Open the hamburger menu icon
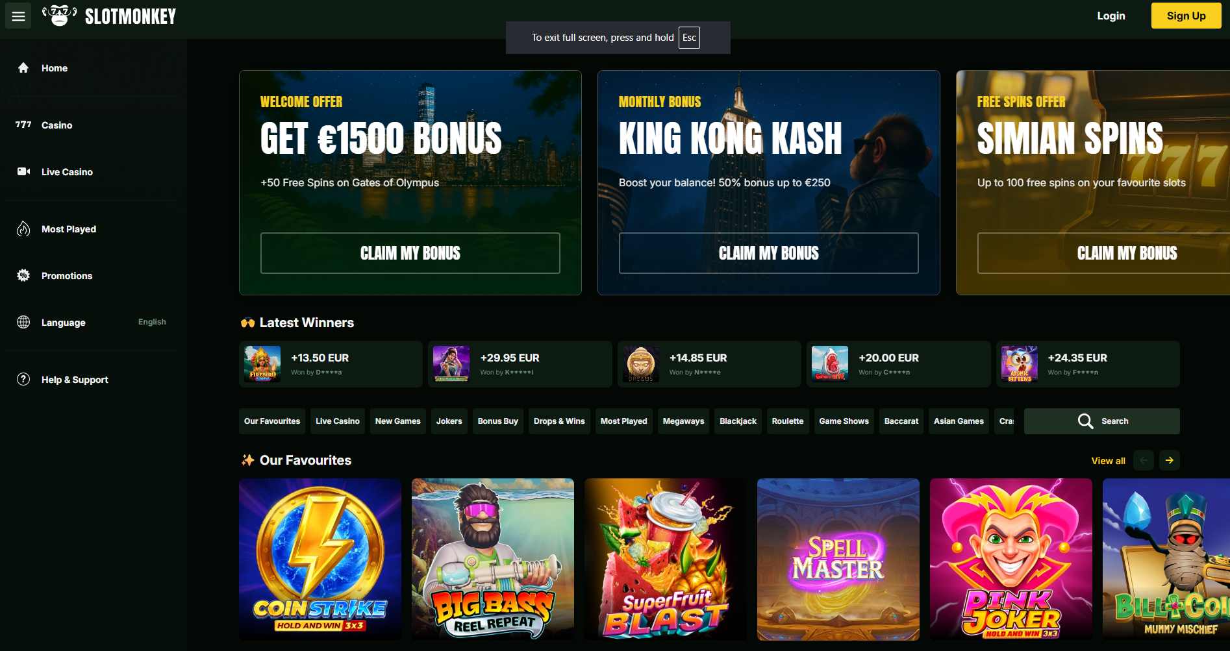1230x651 pixels. (18, 16)
